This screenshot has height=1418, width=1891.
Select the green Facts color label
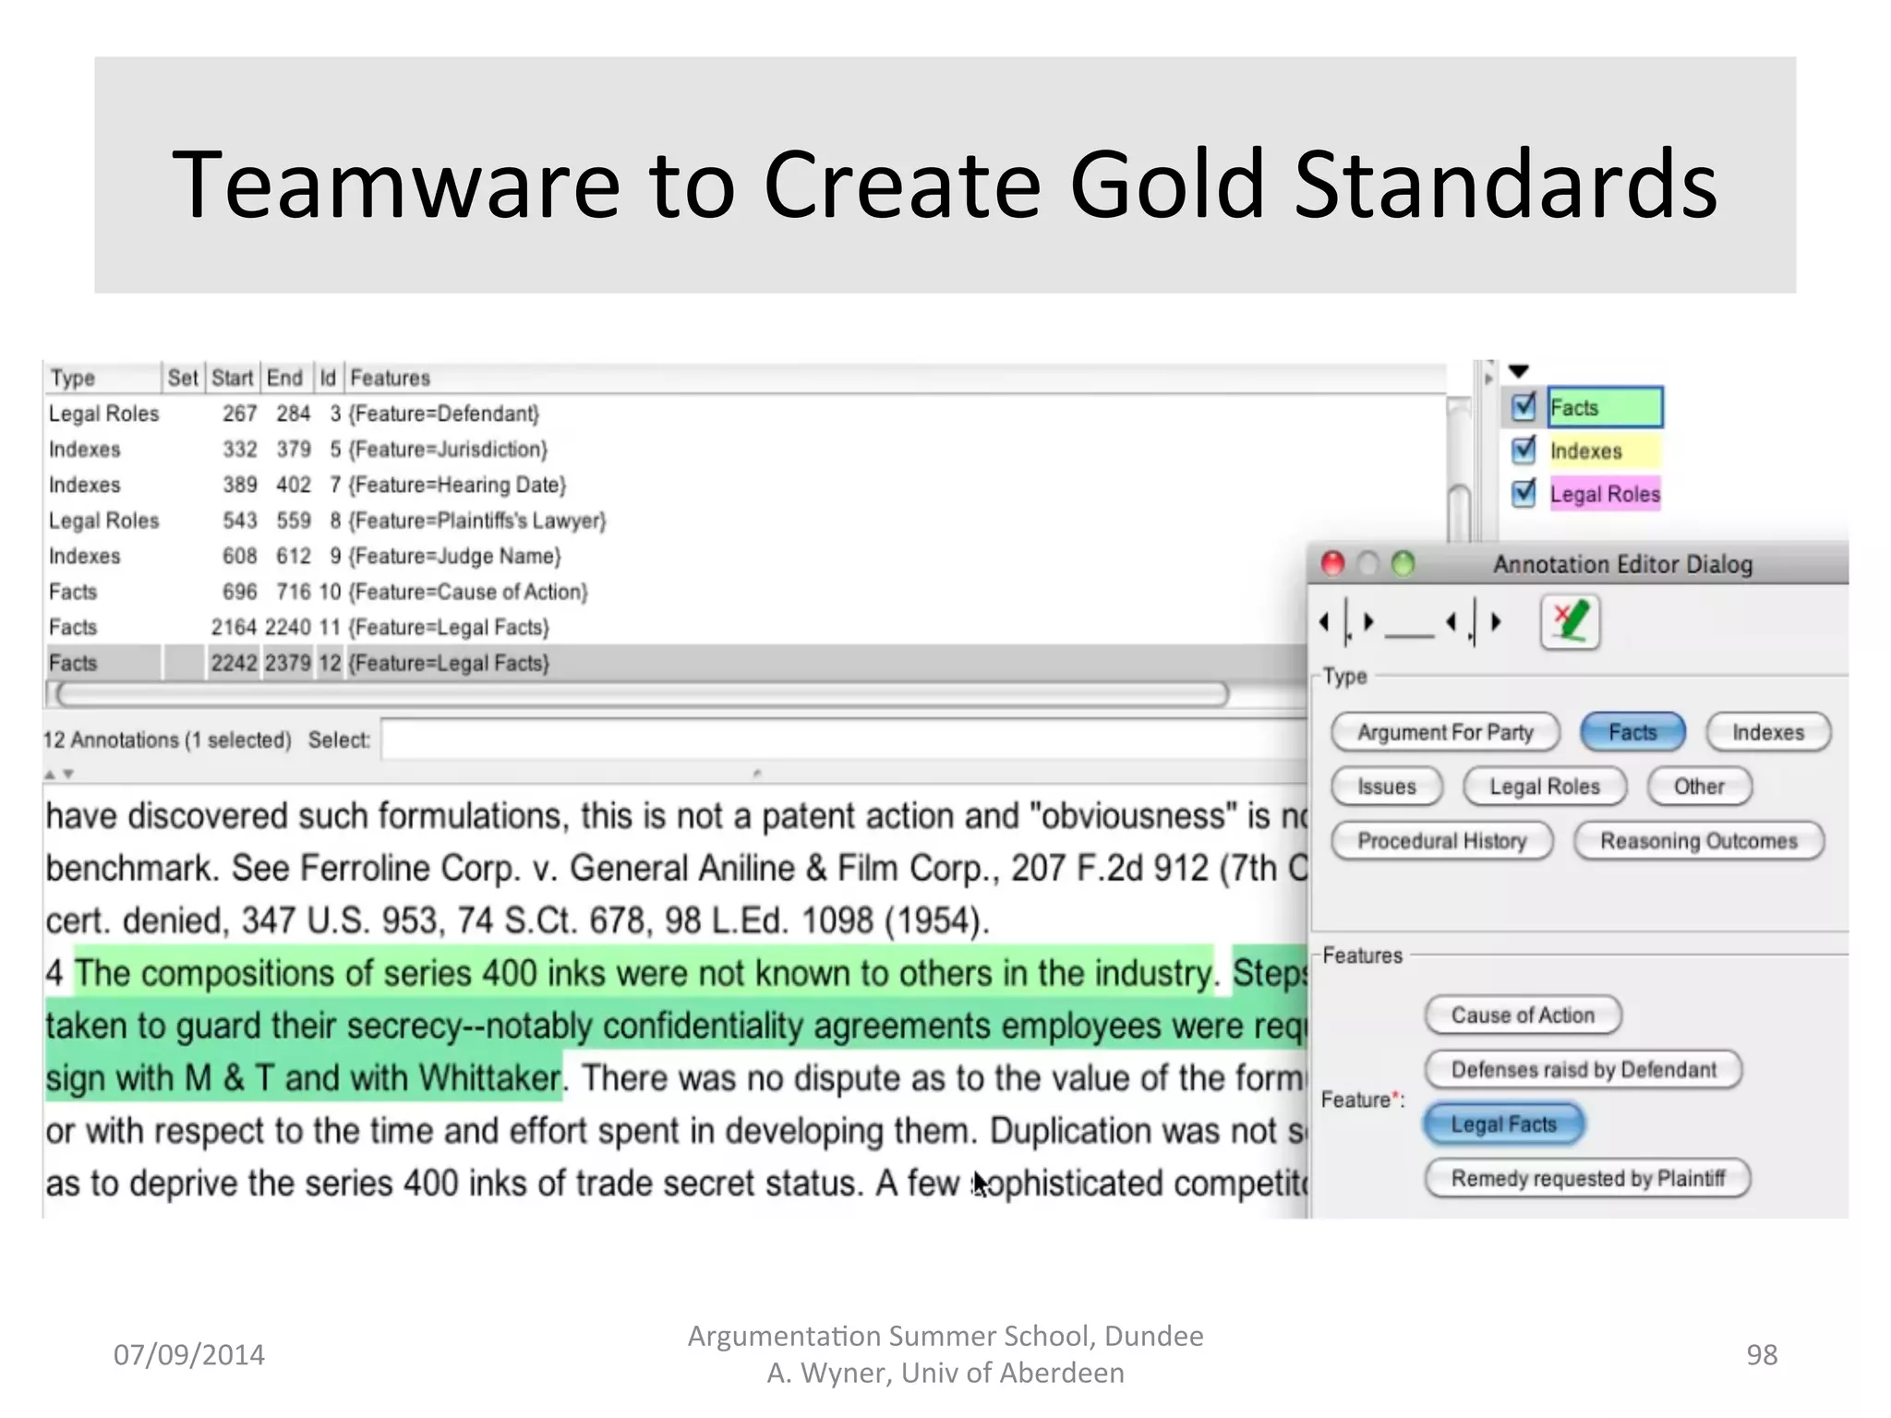coord(1605,407)
